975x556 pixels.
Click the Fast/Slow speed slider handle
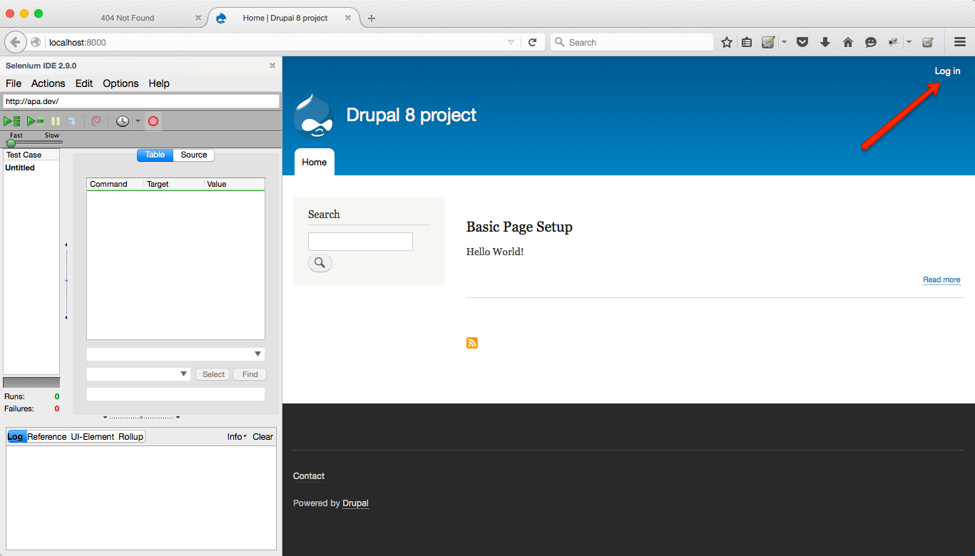(x=11, y=143)
